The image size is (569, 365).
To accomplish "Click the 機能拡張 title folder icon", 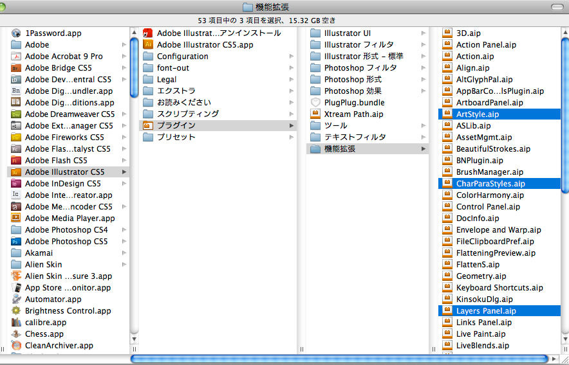I will point(247,7).
